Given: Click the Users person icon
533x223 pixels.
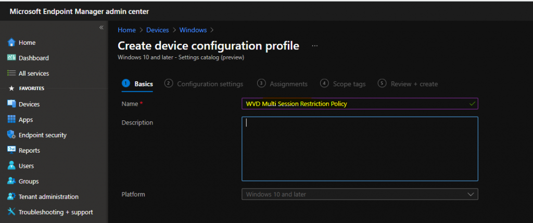Looking at the screenshot, I should click(x=11, y=166).
